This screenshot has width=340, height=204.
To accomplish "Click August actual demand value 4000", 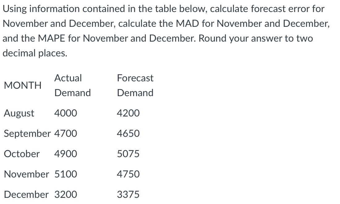I will pos(66,113).
